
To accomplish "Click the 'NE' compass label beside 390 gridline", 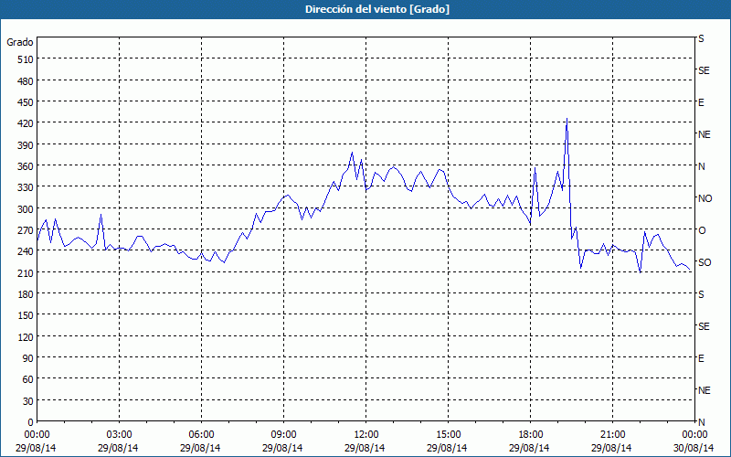I will tap(705, 134).
